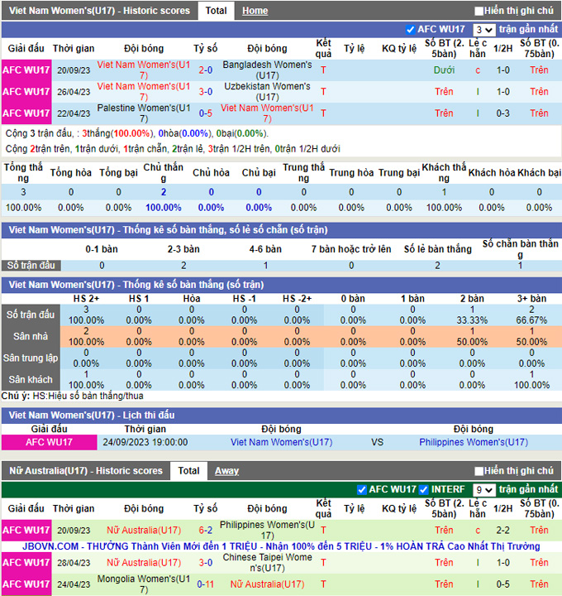Click Chinese Taipei Women's(U17) team name
Image resolution: width=562 pixels, height=596 pixels.
pos(267,563)
